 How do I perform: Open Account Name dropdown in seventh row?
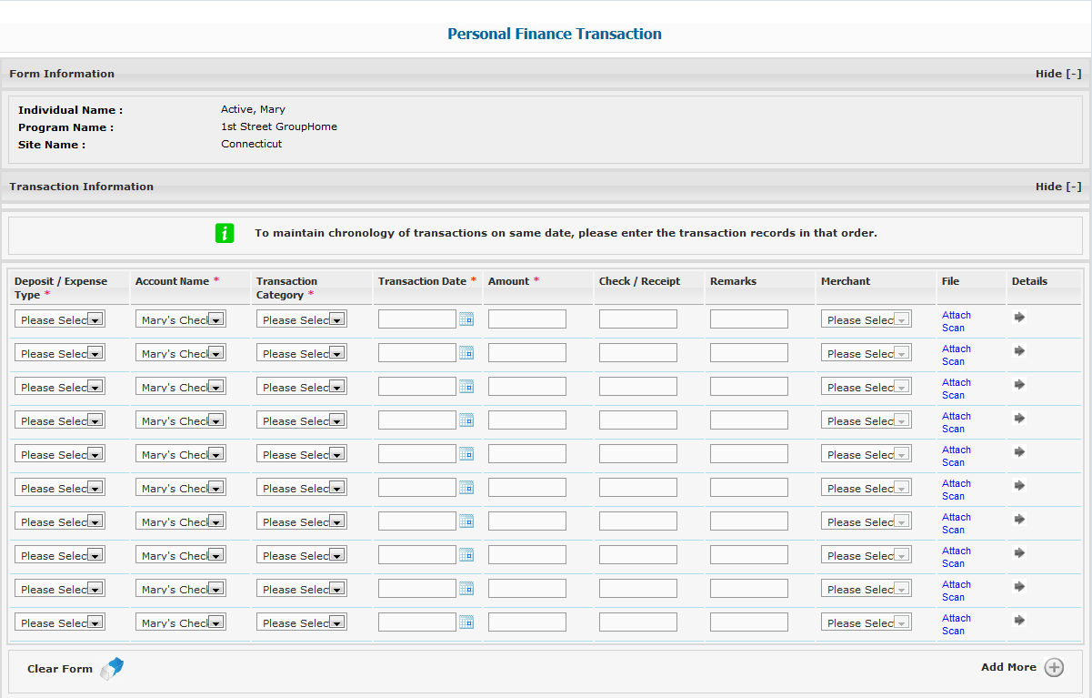pos(181,521)
